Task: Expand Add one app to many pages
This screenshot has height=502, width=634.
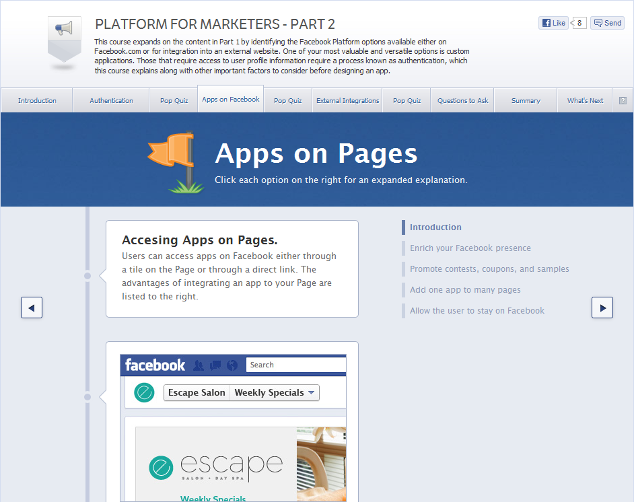Action: [465, 290]
